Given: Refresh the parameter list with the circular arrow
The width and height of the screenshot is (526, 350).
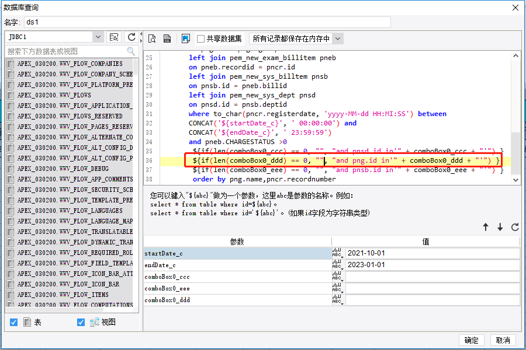Looking at the screenshot, I should coord(515,227).
